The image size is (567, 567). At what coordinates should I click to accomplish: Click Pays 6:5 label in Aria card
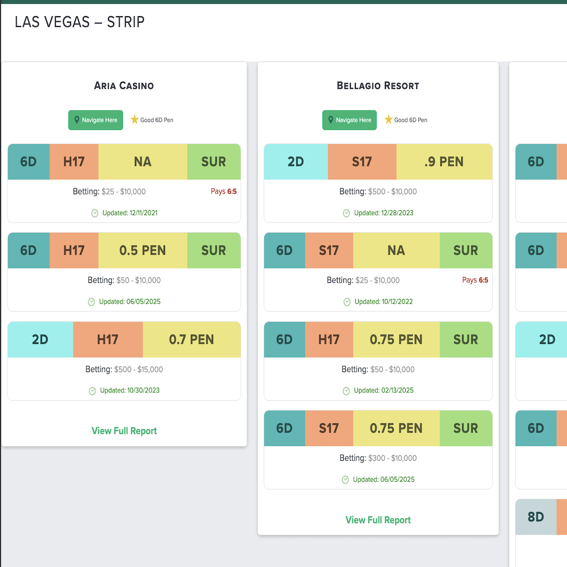(x=224, y=191)
